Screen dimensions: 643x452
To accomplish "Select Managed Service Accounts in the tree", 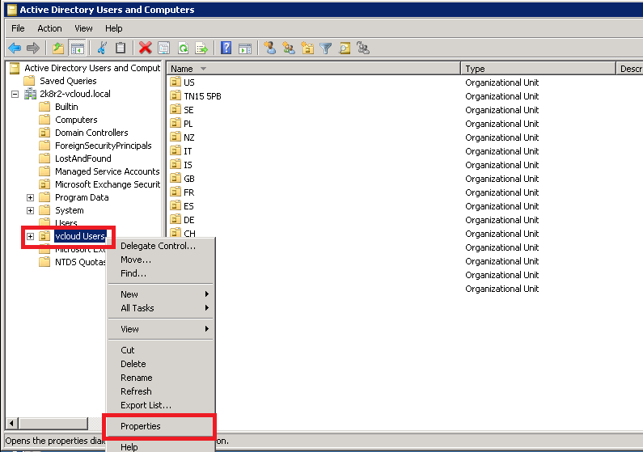I will [x=107, y=171].
